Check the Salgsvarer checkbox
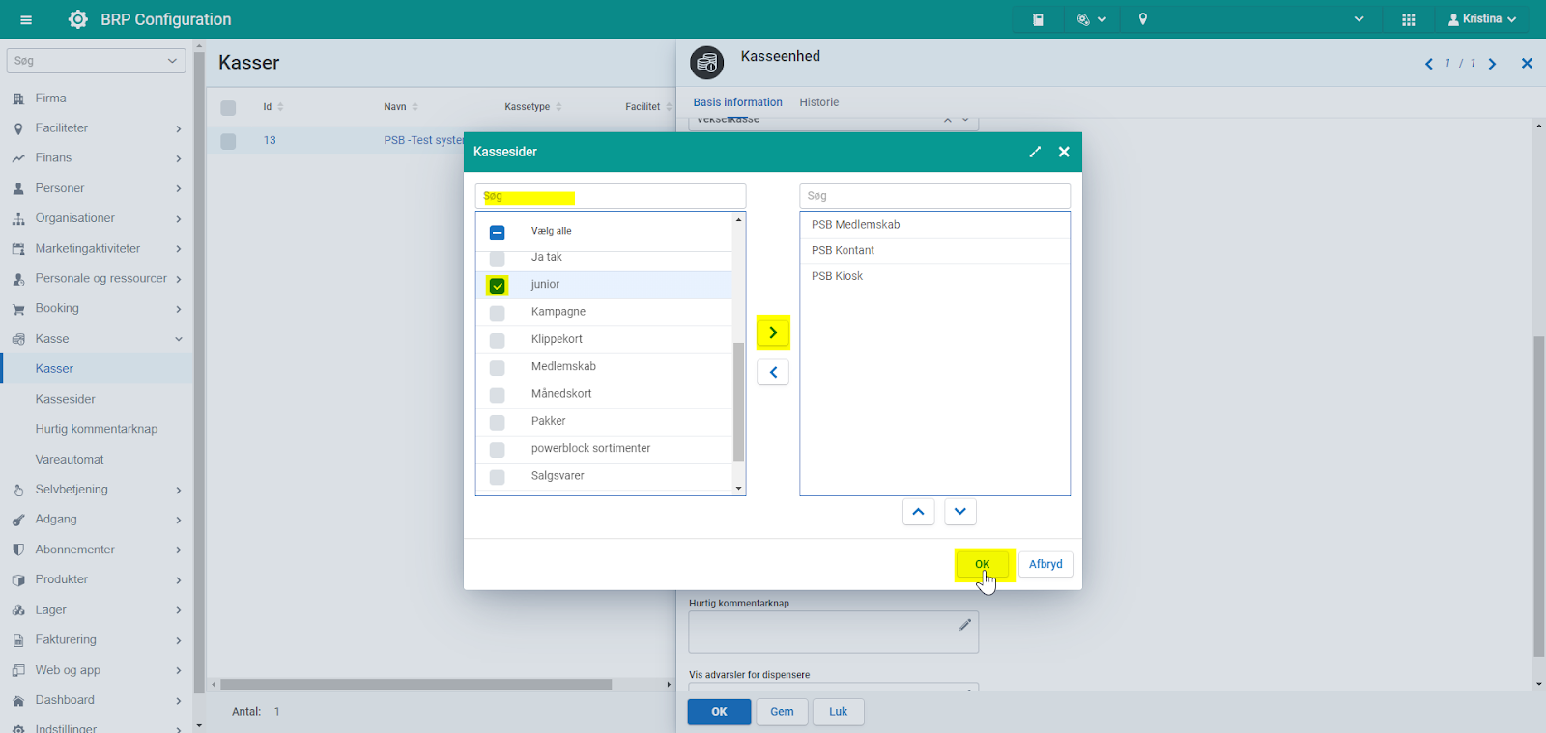1546x733 pixels. [x=498, y=477]
